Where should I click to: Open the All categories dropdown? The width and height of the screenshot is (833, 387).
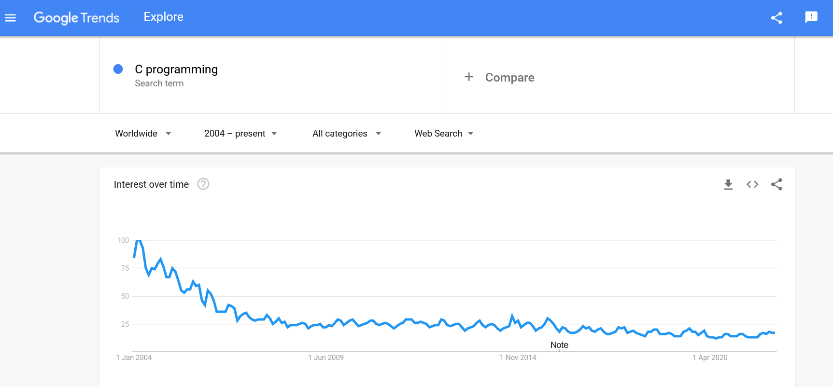347,133
